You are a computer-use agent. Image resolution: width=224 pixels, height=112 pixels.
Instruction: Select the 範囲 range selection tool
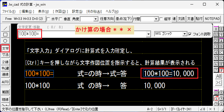point(5,92)
